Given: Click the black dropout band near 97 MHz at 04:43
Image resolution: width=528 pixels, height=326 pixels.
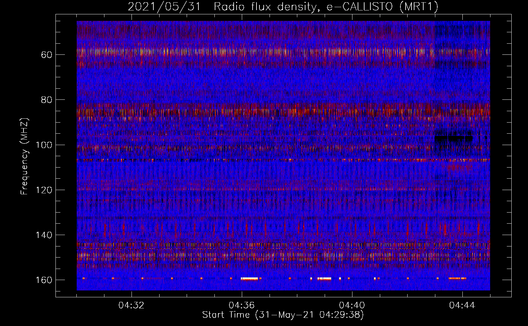Looking at the screenshot, I should (454, 138).
